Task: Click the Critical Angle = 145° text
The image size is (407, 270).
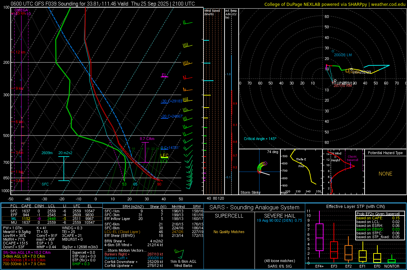Action: tap(260, 139)
